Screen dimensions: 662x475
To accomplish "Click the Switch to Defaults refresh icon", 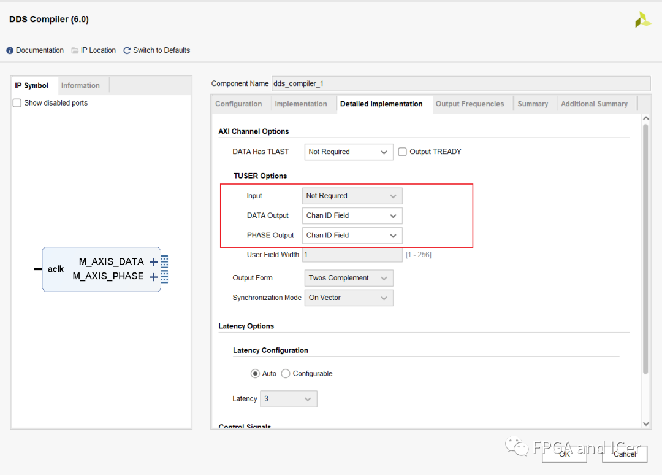I will (127, 51).
